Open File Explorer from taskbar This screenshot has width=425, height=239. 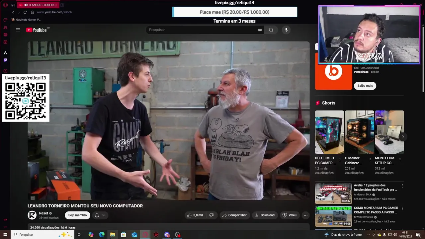(113, 235)
